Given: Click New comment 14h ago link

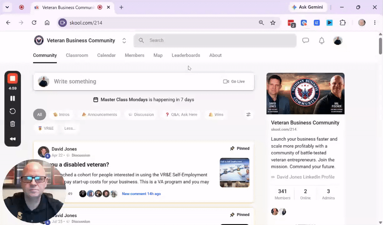Looking at the screenshot, I should click(141, 194).
